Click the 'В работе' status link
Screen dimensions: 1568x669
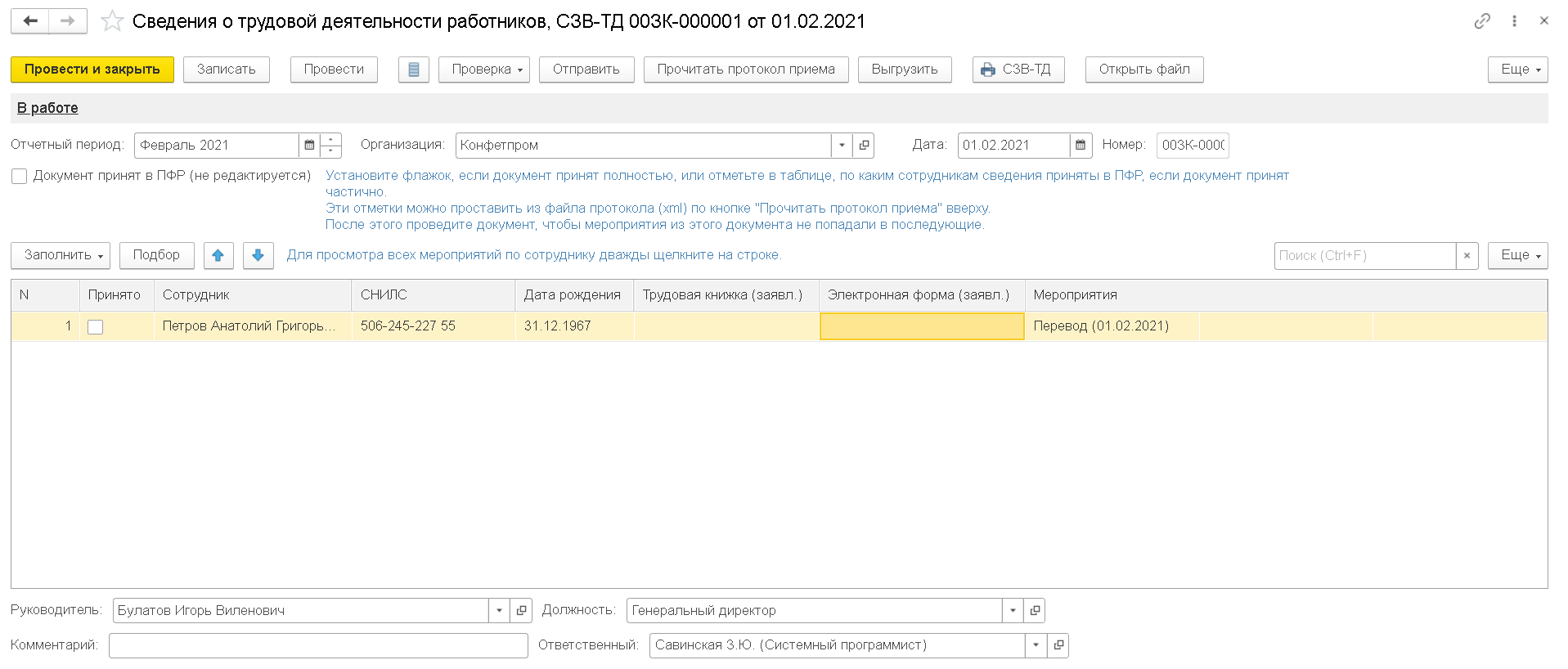click(47, 108)
